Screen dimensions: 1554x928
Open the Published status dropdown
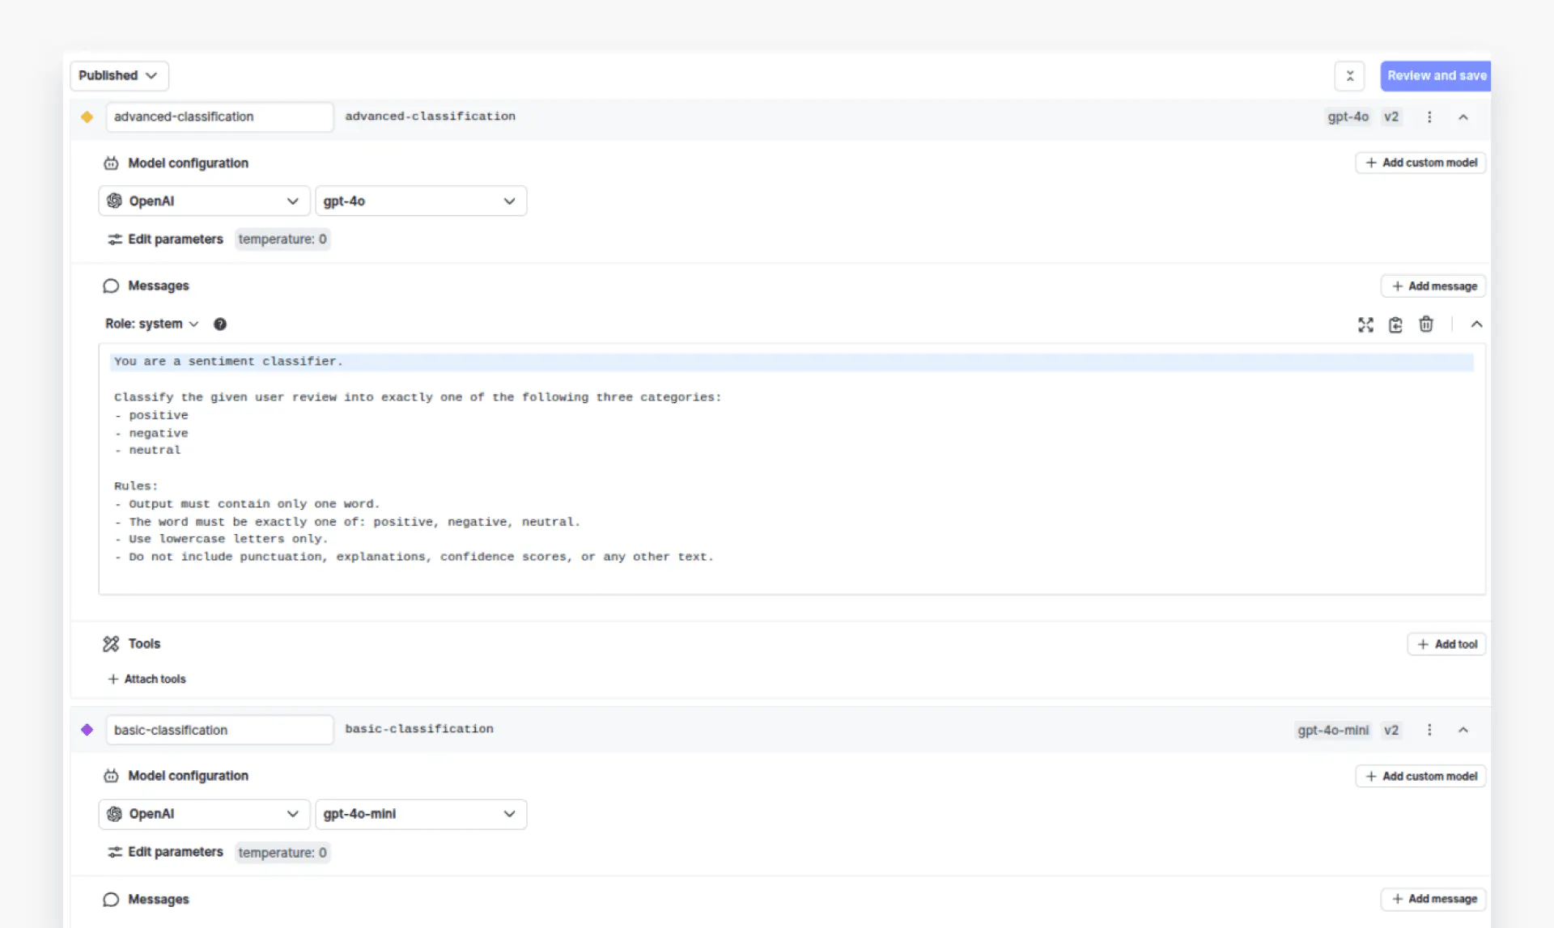point(119,75)
